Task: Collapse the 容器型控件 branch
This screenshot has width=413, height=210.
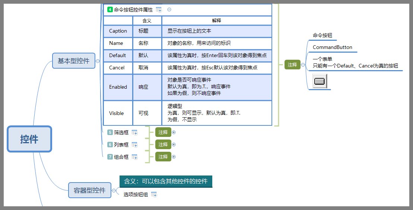Action: (114, 190)
